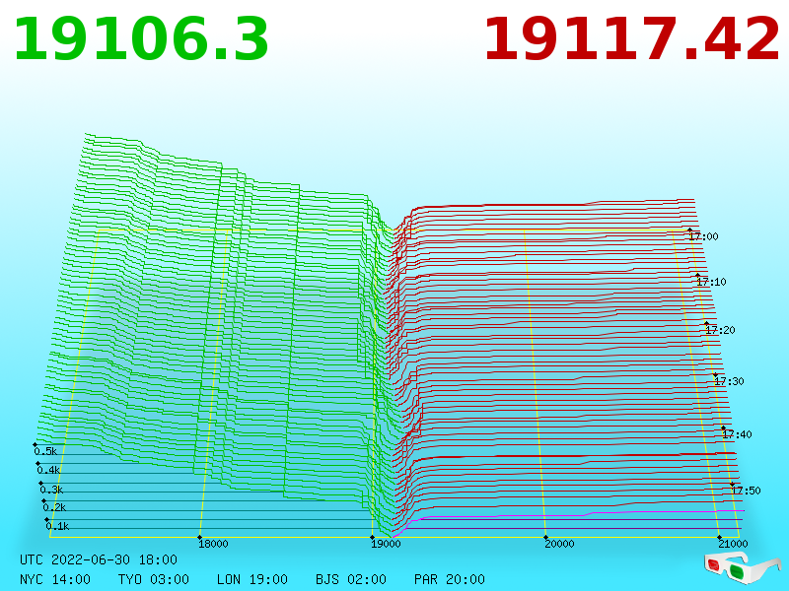Viewport: 789px width, 591px height.
Task: Click the red ask price 19117.42
Action: (631, 39)
